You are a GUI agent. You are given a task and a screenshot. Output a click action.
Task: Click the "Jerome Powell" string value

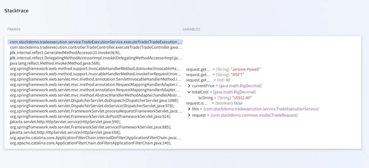(246, 70)
